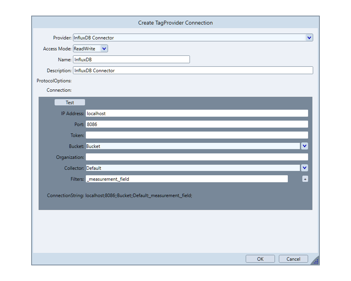Focus the IP Address field showing localhost
The image size is (351, 281).
click(x=197, y=113)
